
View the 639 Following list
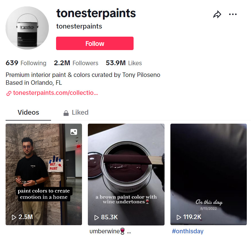point(26,63)
